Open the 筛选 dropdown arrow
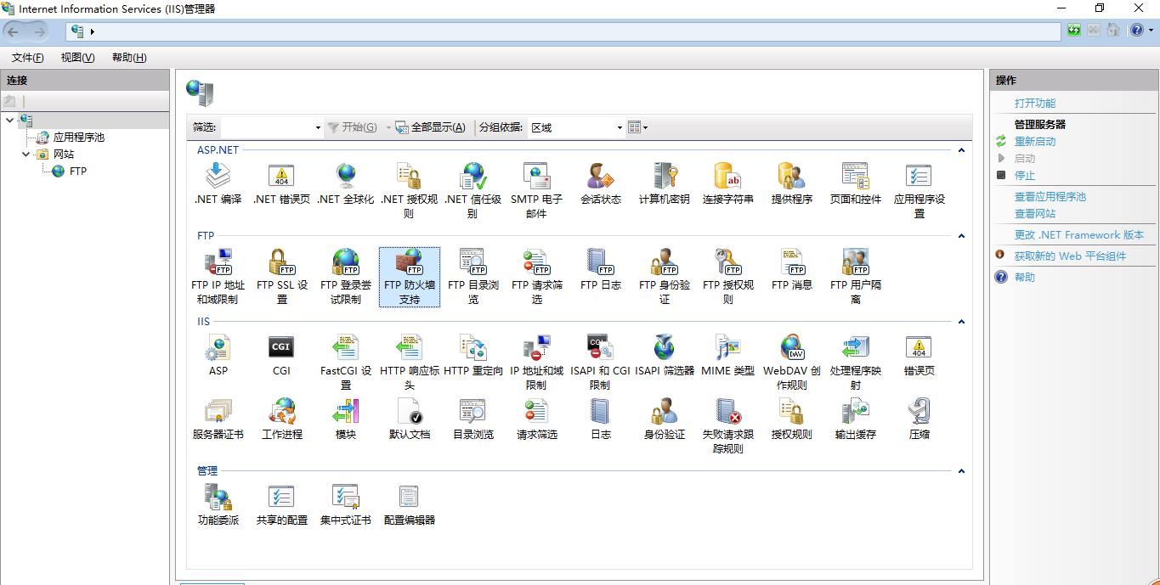Image resolution: width=1160 pixels, height=585 pixels. 318,127
